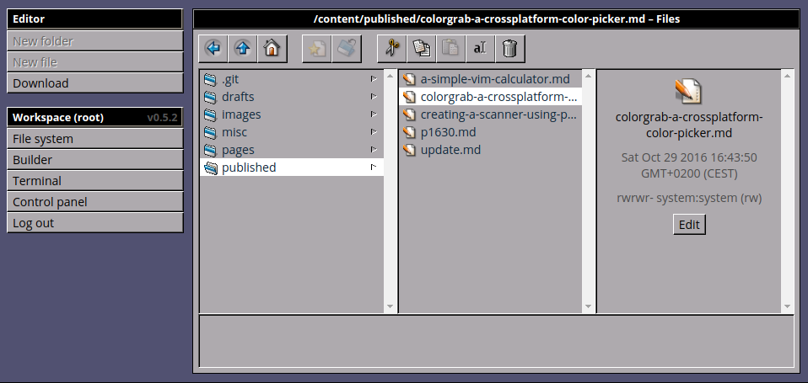Click the disabled new-folder toolbar icon
808x383 pixels.
coord(347,49)
